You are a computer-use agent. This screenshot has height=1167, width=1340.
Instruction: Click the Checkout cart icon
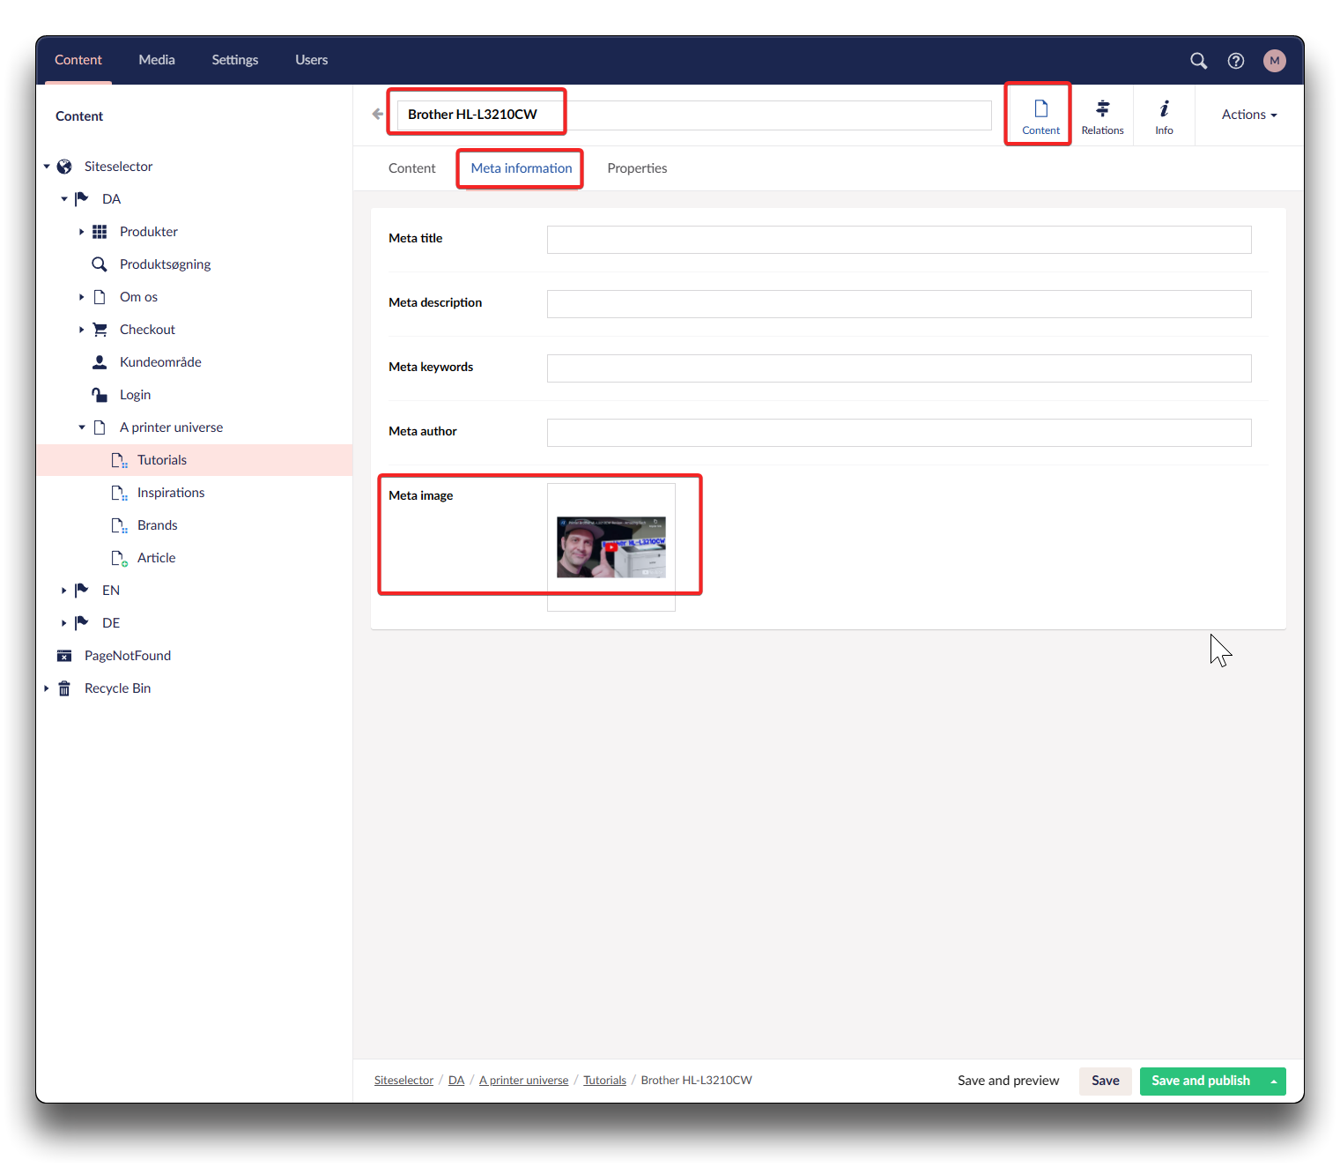[x=100, y=330]
